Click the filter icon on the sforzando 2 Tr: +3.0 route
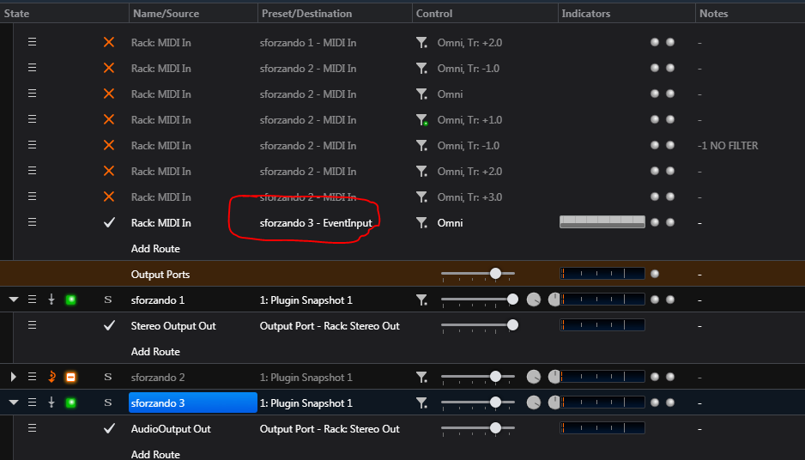805x460 pixels. (421, 197)
